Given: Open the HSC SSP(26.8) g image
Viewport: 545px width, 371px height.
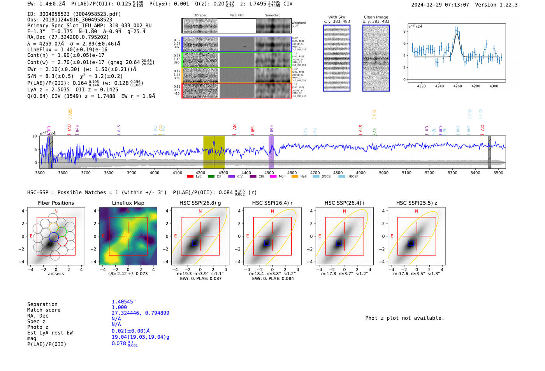Looking at the screenshot, I should tap(200, 236).
